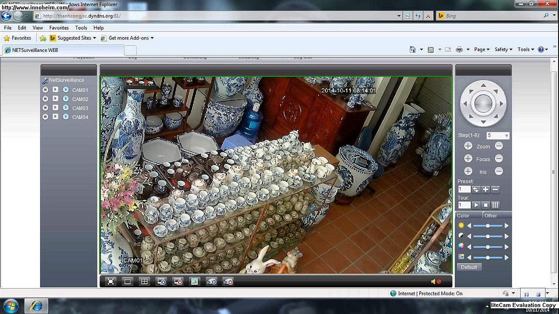Delete the selected preset
This screenshot has height=314, width=559.
coord(495,189)
